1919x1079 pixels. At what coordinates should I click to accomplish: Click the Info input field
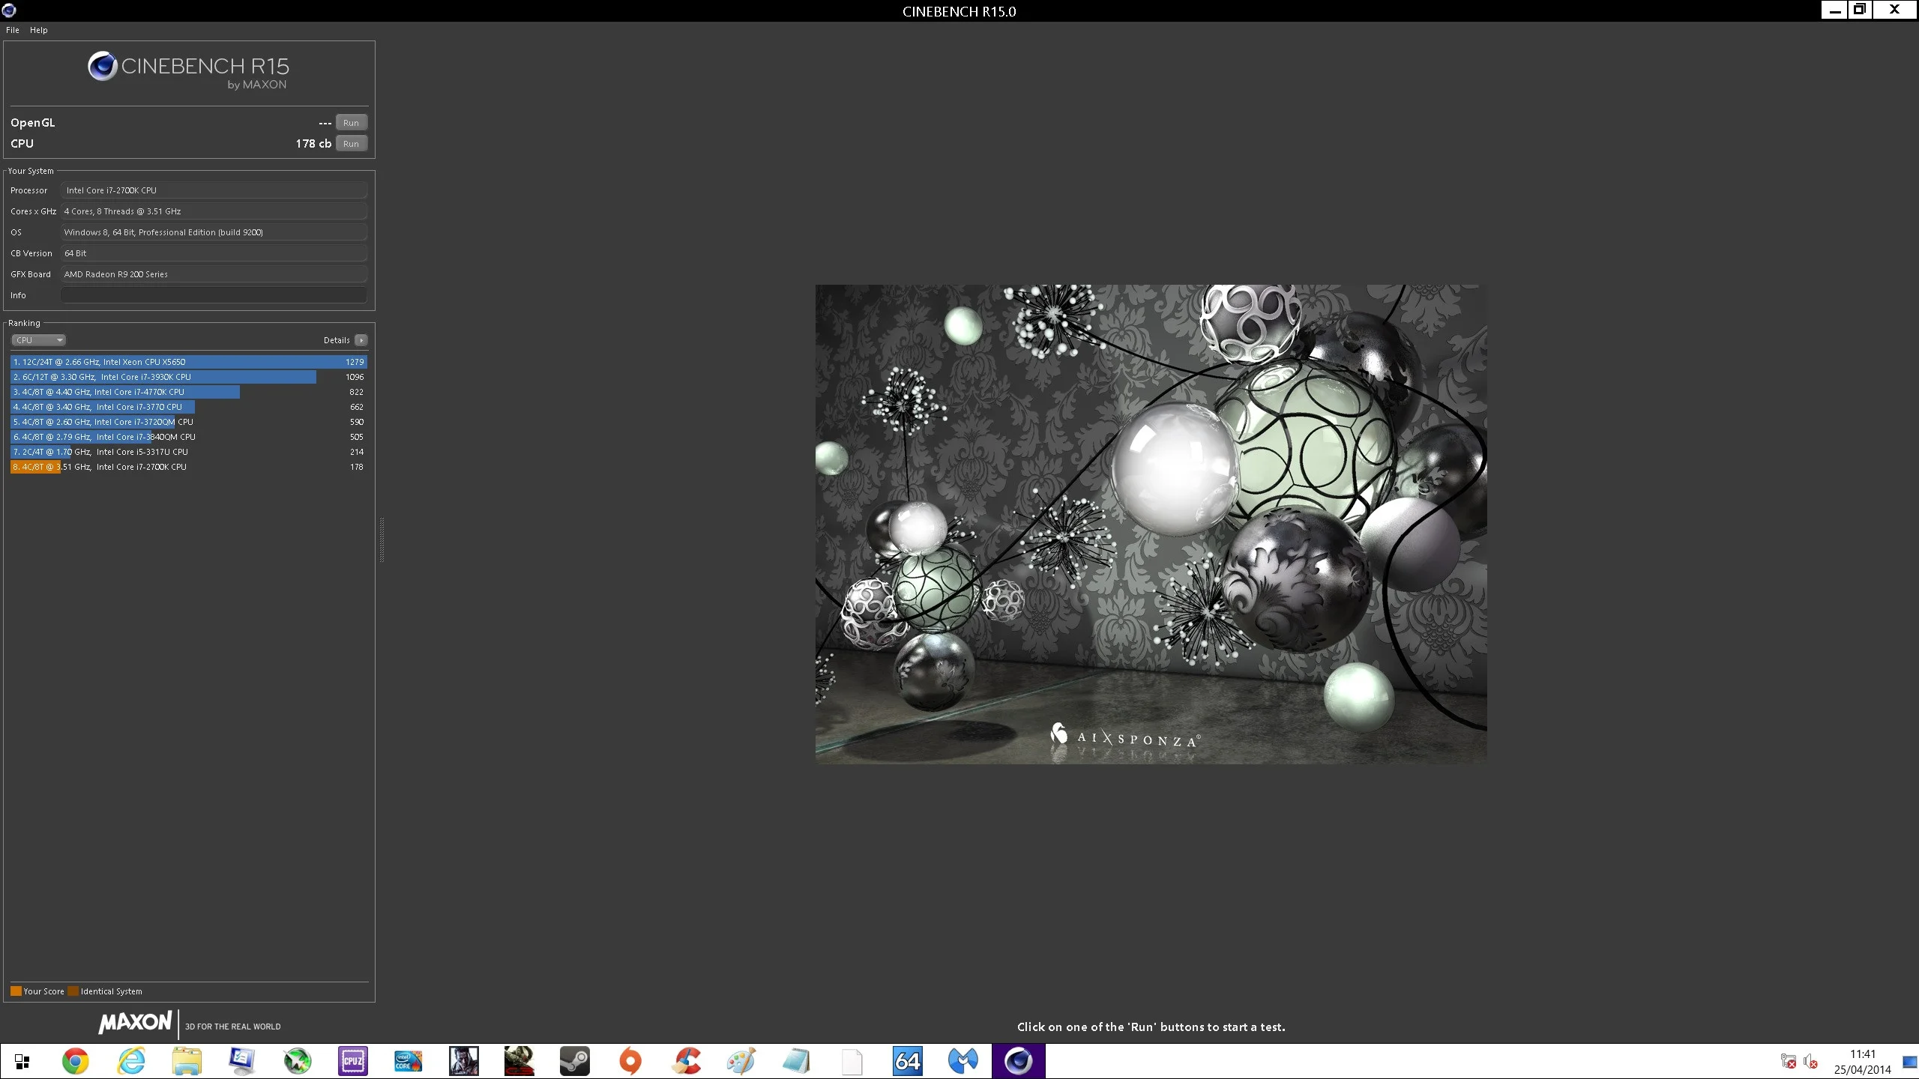pos(214,295)
